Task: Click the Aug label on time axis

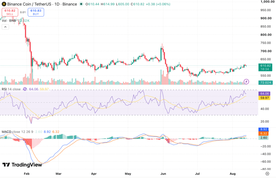Action: click(233, 174)
